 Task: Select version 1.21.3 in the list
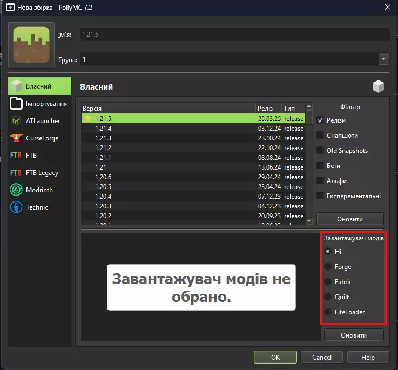tap(193, 138)
